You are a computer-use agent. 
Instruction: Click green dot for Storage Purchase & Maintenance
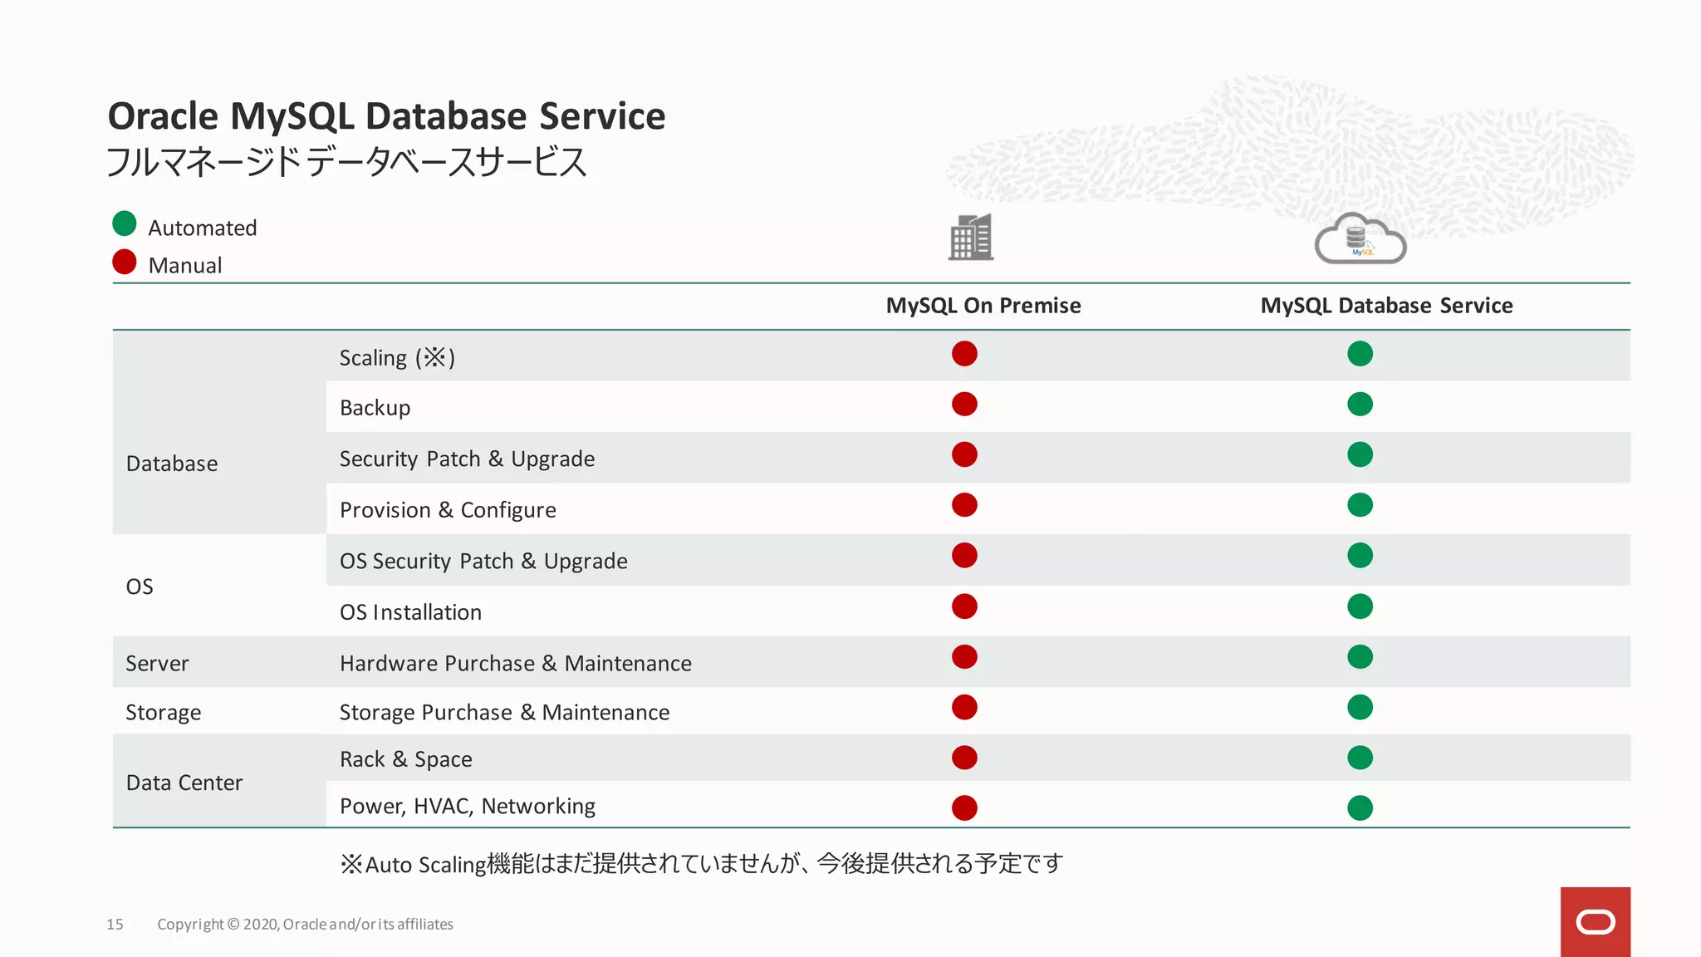tap(1360, 708)
